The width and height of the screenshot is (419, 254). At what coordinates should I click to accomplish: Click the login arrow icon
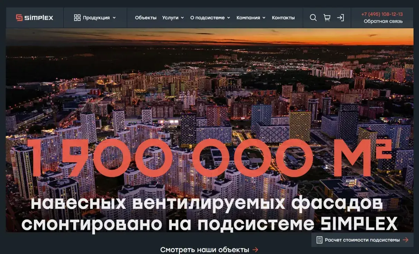(x=341, y=18)
